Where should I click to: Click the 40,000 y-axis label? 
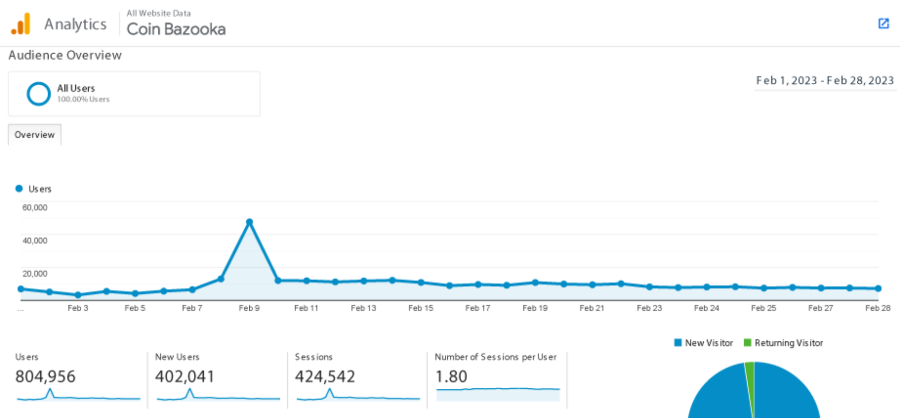click(x=35, y=241)
